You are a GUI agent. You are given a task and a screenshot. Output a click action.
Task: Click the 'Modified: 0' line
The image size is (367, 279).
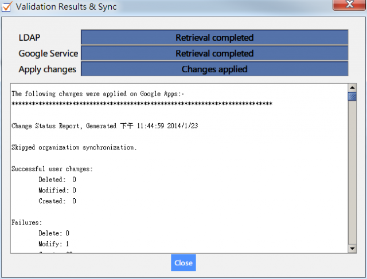point(57,190)
